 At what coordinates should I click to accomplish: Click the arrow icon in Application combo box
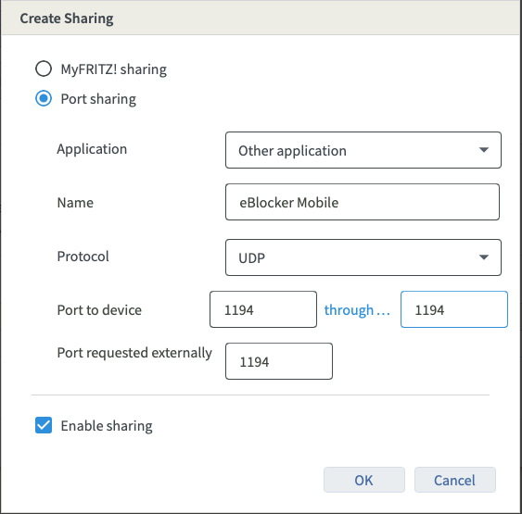tap(484, 150)
